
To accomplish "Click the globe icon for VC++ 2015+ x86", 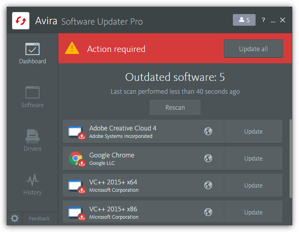I will tap(208, 212).
